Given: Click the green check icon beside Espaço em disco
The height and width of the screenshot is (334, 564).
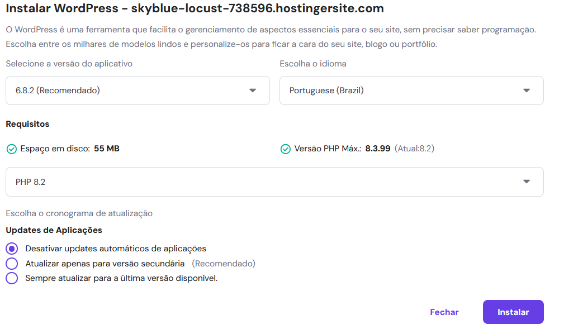Looking at the screenshot, I should pos(11,149).
